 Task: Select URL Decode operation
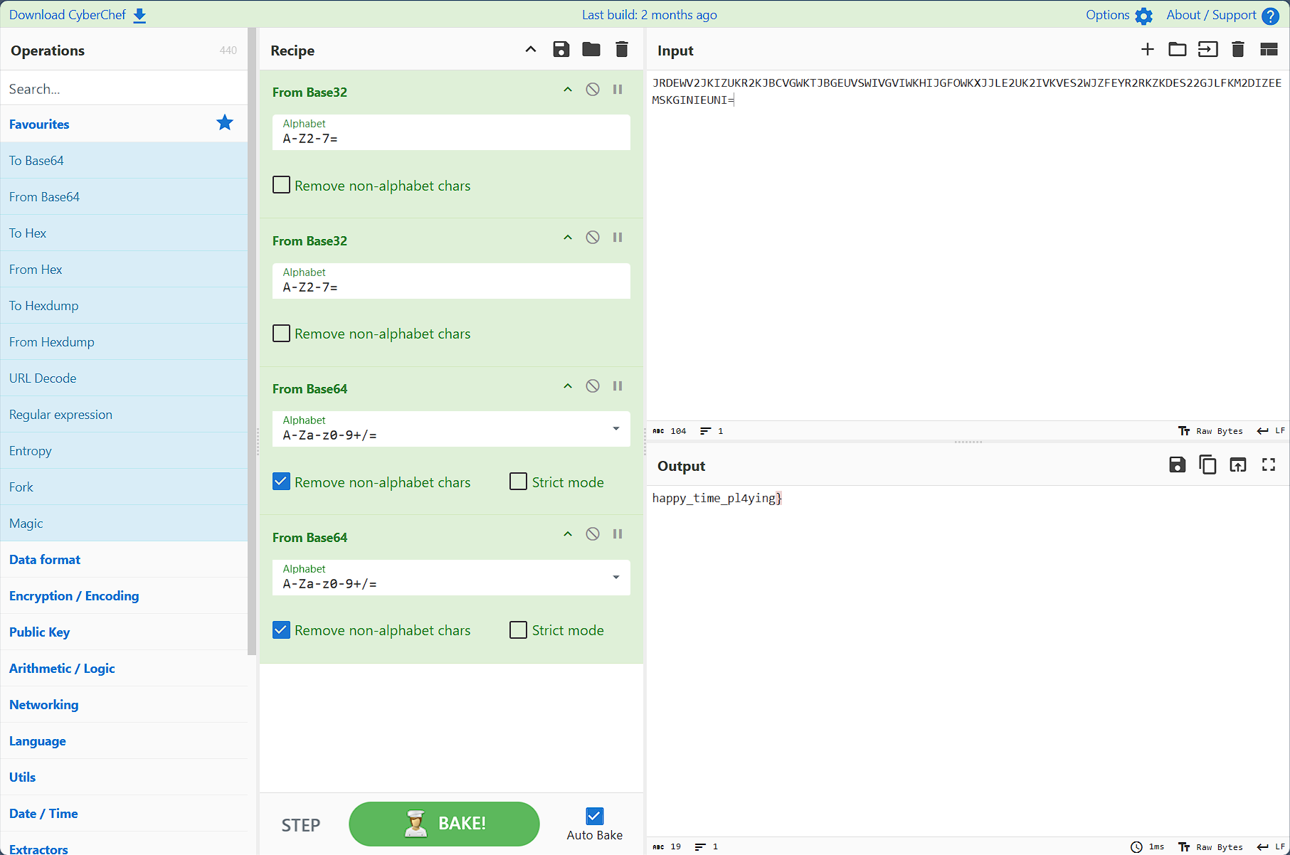pyautogui.click(x=124, y=378)
